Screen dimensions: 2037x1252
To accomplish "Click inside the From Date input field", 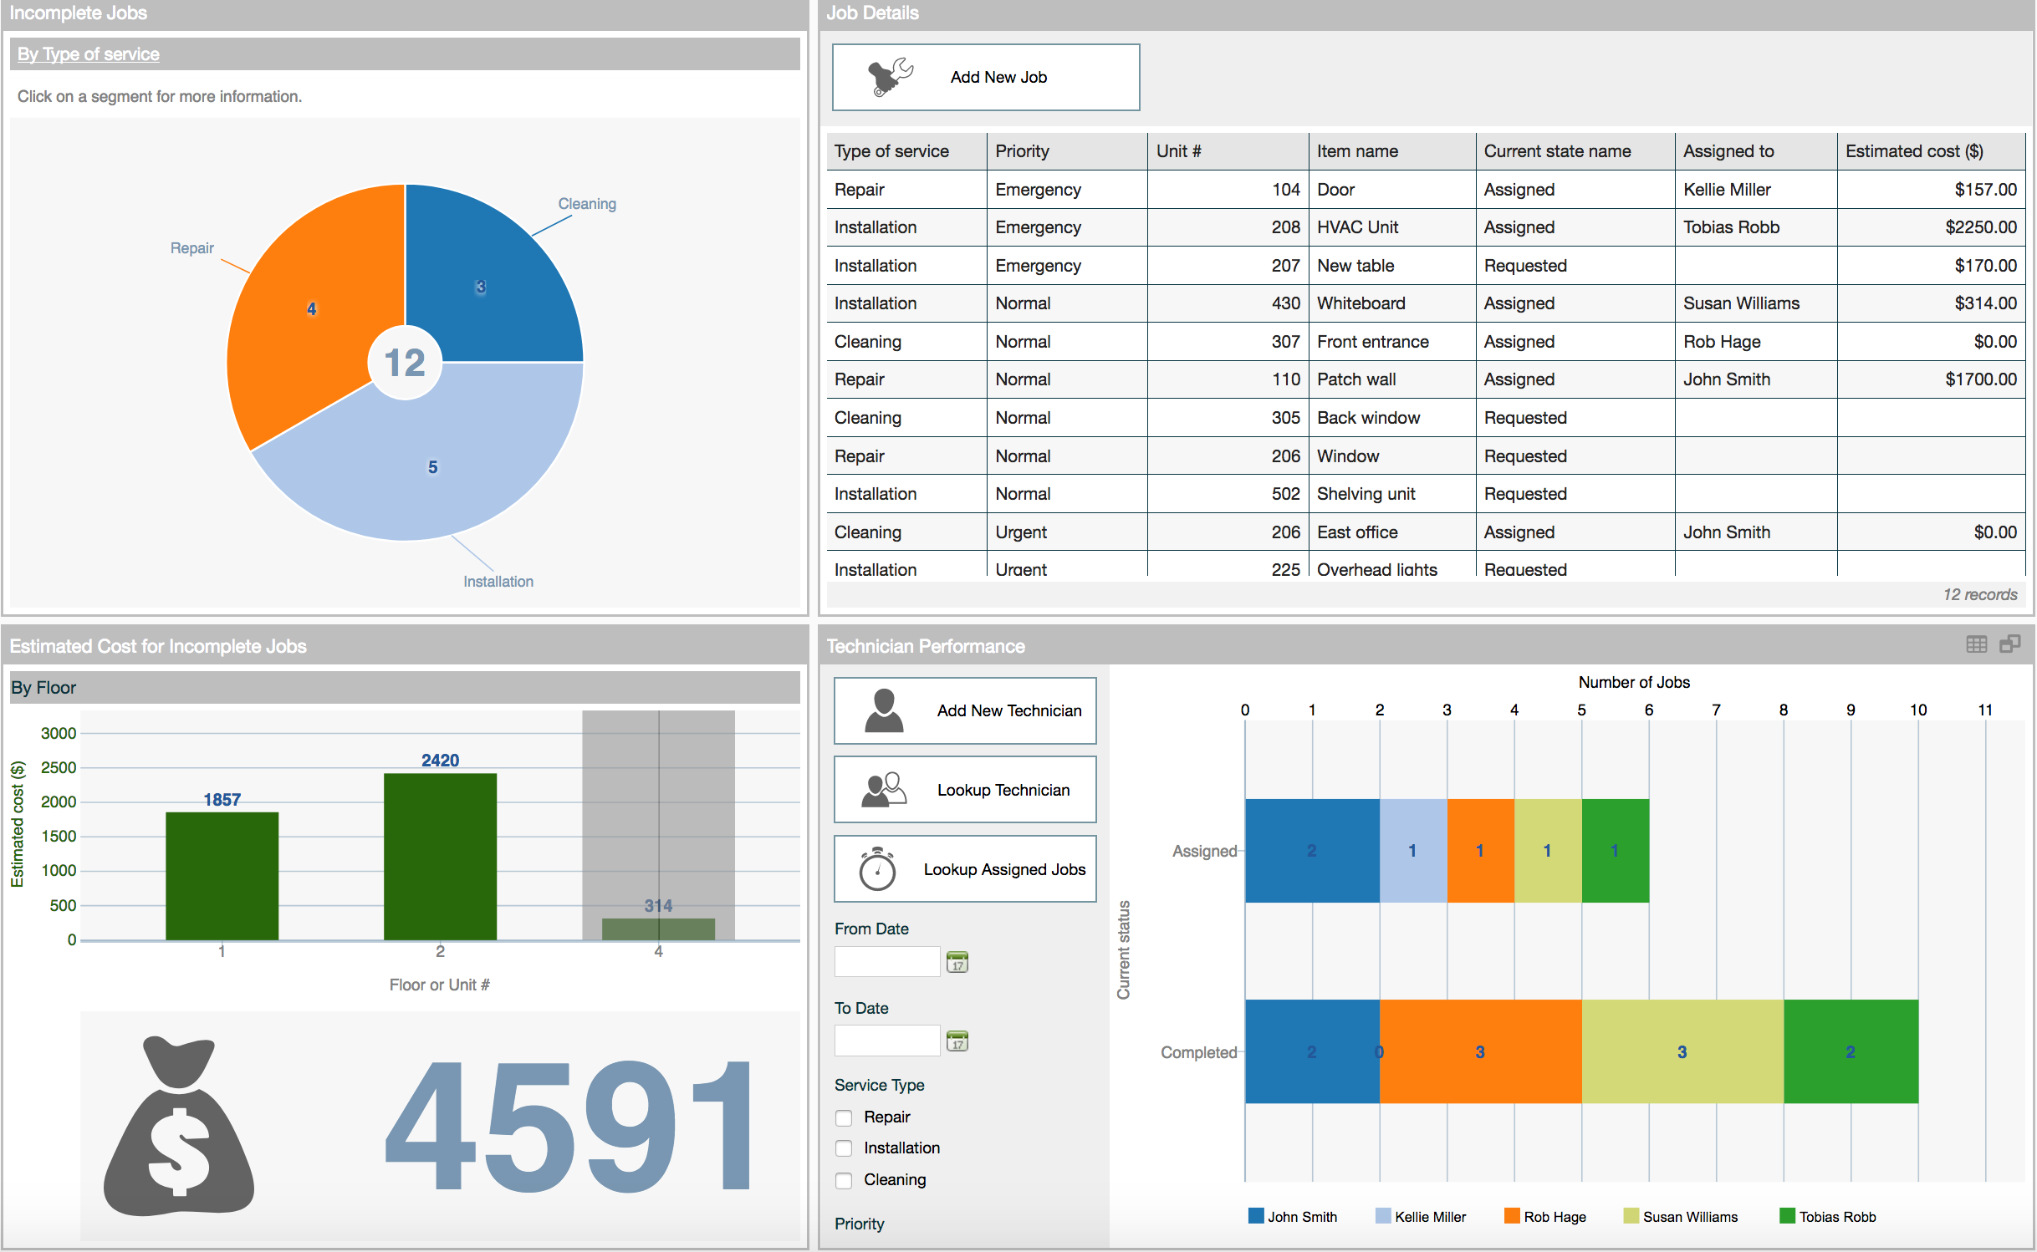I will 886,962.
